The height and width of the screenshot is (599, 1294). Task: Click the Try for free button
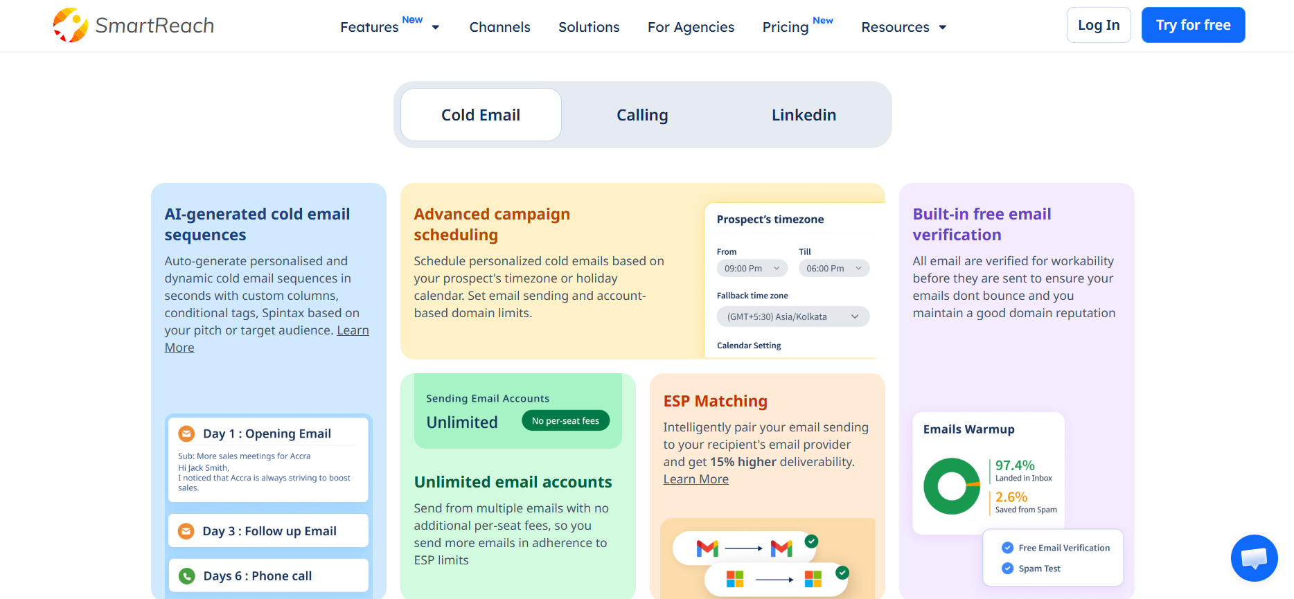(x=1193, y=25)
